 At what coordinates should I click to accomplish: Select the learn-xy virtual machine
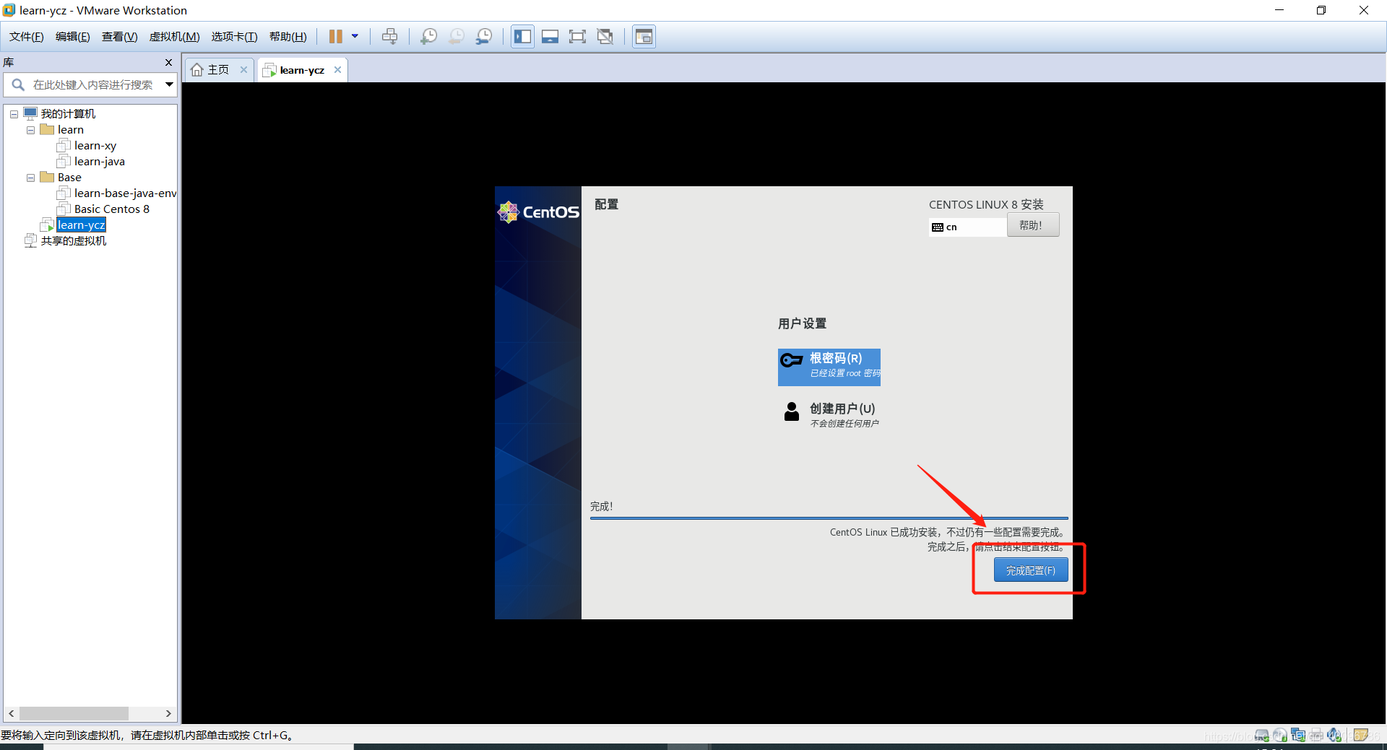[95, 146]
